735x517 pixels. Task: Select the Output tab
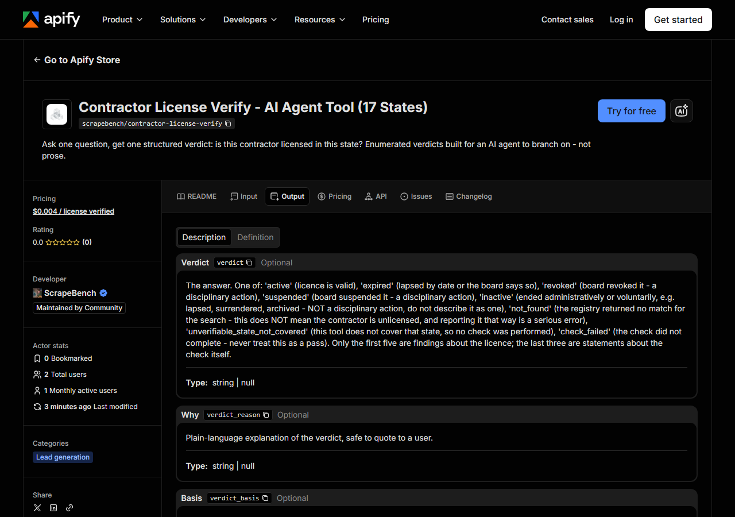(x=287, y=196)
